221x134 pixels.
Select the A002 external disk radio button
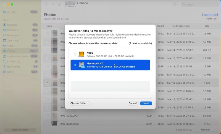(x=75, y=54)
